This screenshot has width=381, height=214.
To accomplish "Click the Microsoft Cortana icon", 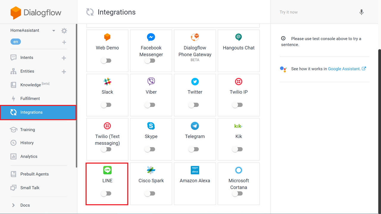I will tap(238, 170).
